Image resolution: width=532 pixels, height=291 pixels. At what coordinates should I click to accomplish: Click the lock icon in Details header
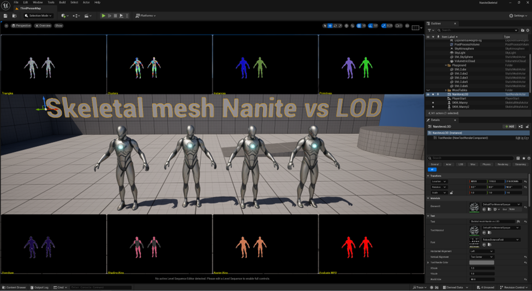click(x=527, y=126)
